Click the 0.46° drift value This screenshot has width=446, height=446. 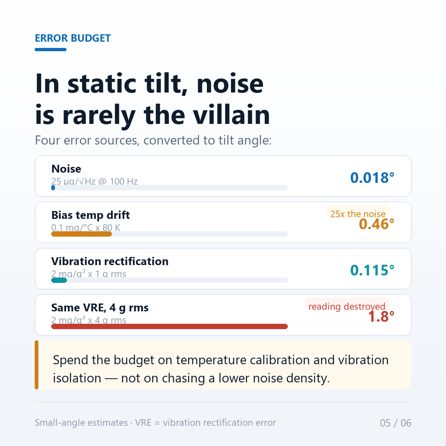(376, 224)
